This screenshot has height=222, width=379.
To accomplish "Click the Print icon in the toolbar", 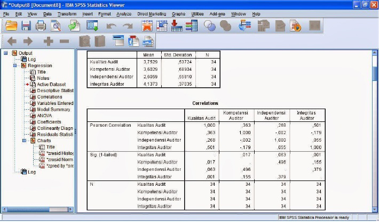I will click(41, 25).
